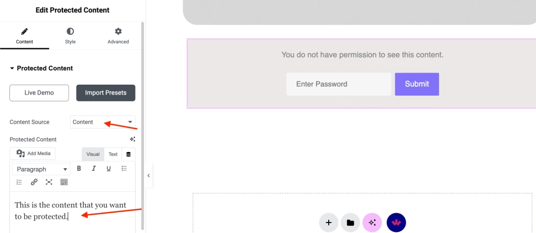Insert a numbered list
This screenshot has height=233, width=536.
pos(19,182)
